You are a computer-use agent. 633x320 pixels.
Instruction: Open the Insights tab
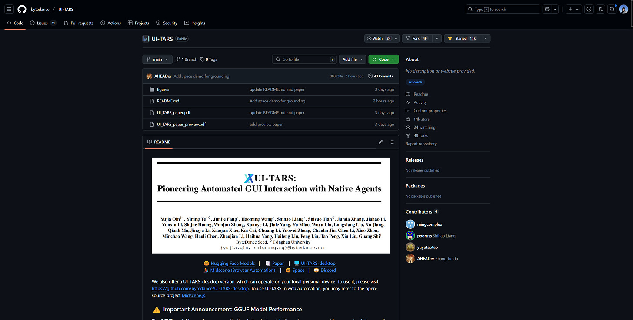(x=194, y=23)
